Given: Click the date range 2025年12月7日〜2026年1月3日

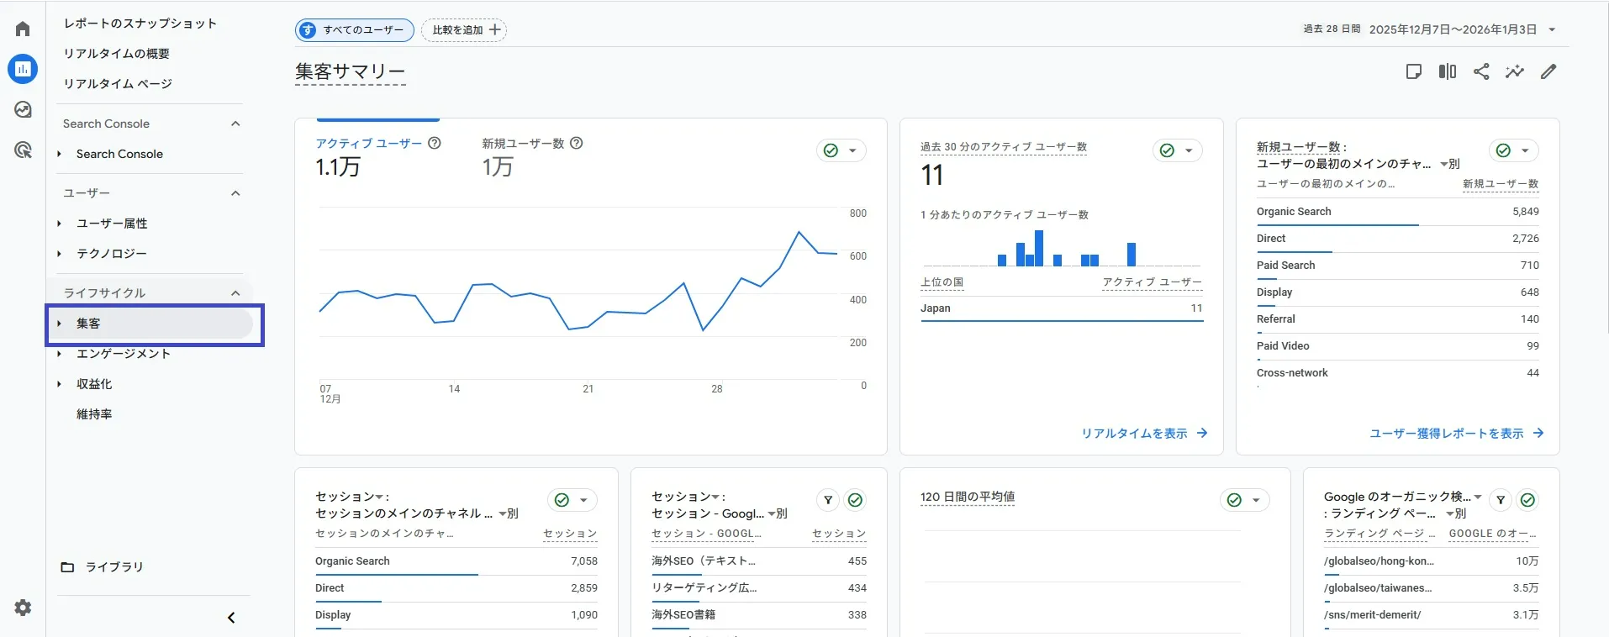Looking at the screenshot, I should pos(1453,29).
